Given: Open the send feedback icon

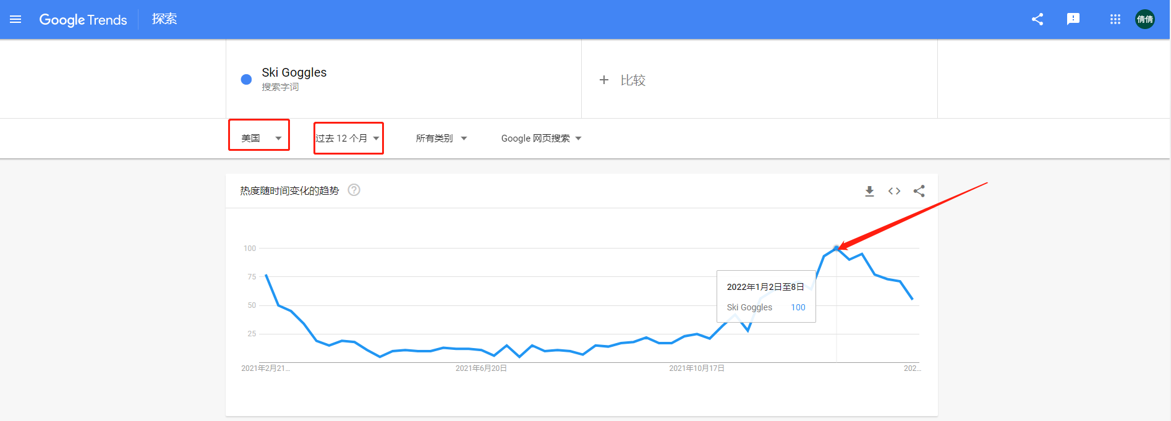Looking at the screenshot, I should (x=1073, y=19).
